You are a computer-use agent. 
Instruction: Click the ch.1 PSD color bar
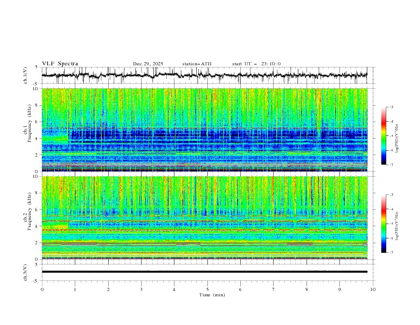click(383, 136)
